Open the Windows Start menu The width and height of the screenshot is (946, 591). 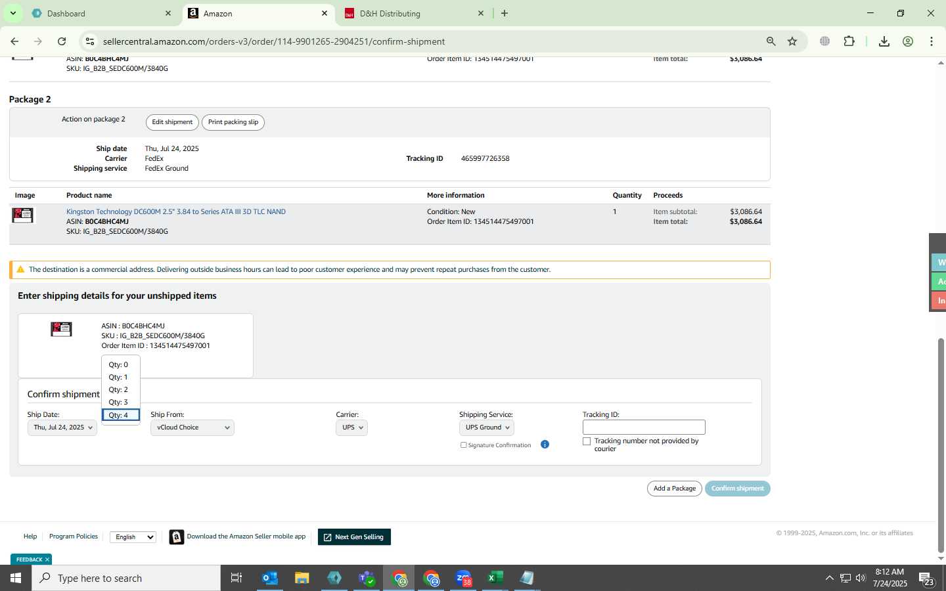coord(16,578)
